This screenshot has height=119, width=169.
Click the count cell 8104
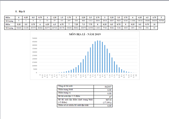(x=126, y=21)
